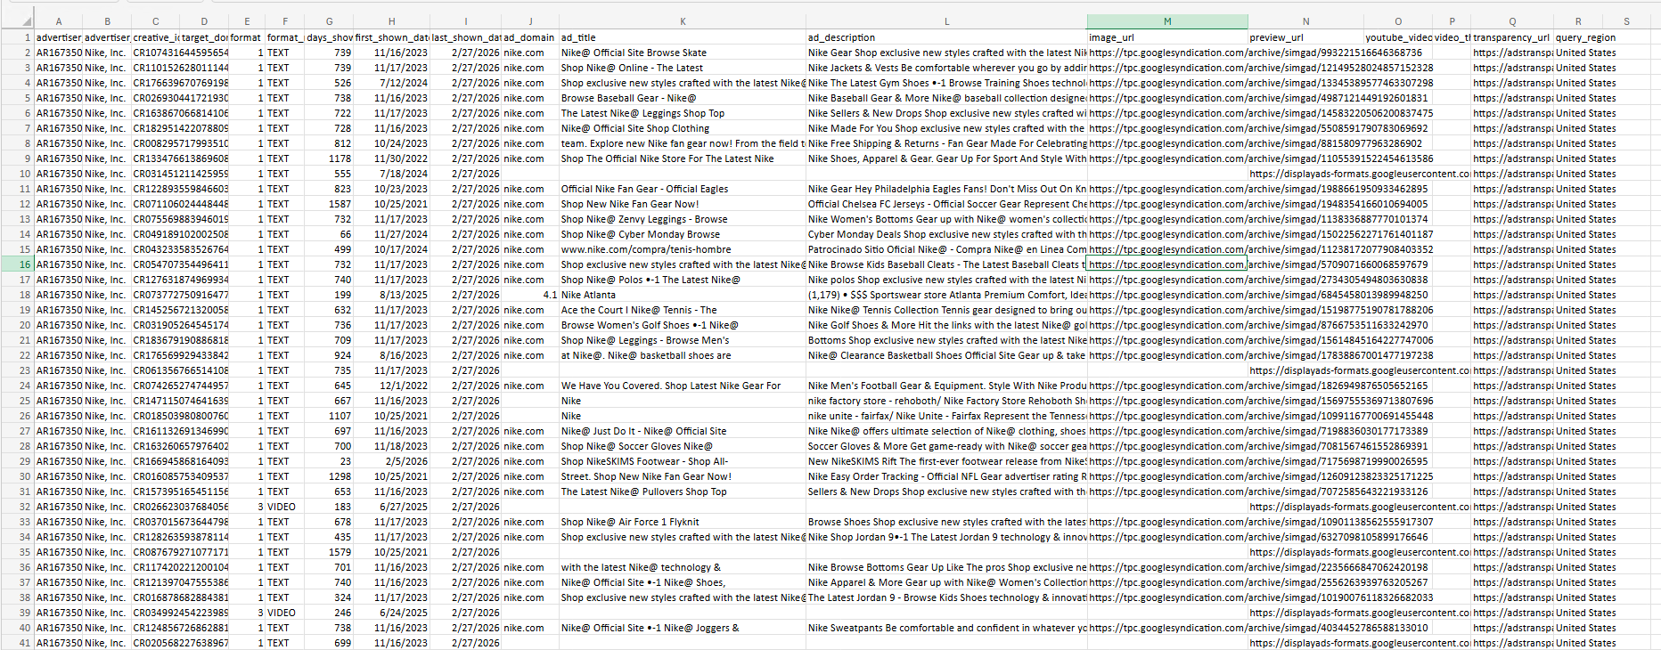Click cell 'Ace the Court I Nike@ Tennis - The'
This screenshot has width=1661, height=650.
(x=683, y=310)
